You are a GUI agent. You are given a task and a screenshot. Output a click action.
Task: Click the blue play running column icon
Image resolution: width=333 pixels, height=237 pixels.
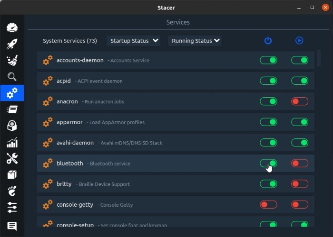tap(299, 40)
